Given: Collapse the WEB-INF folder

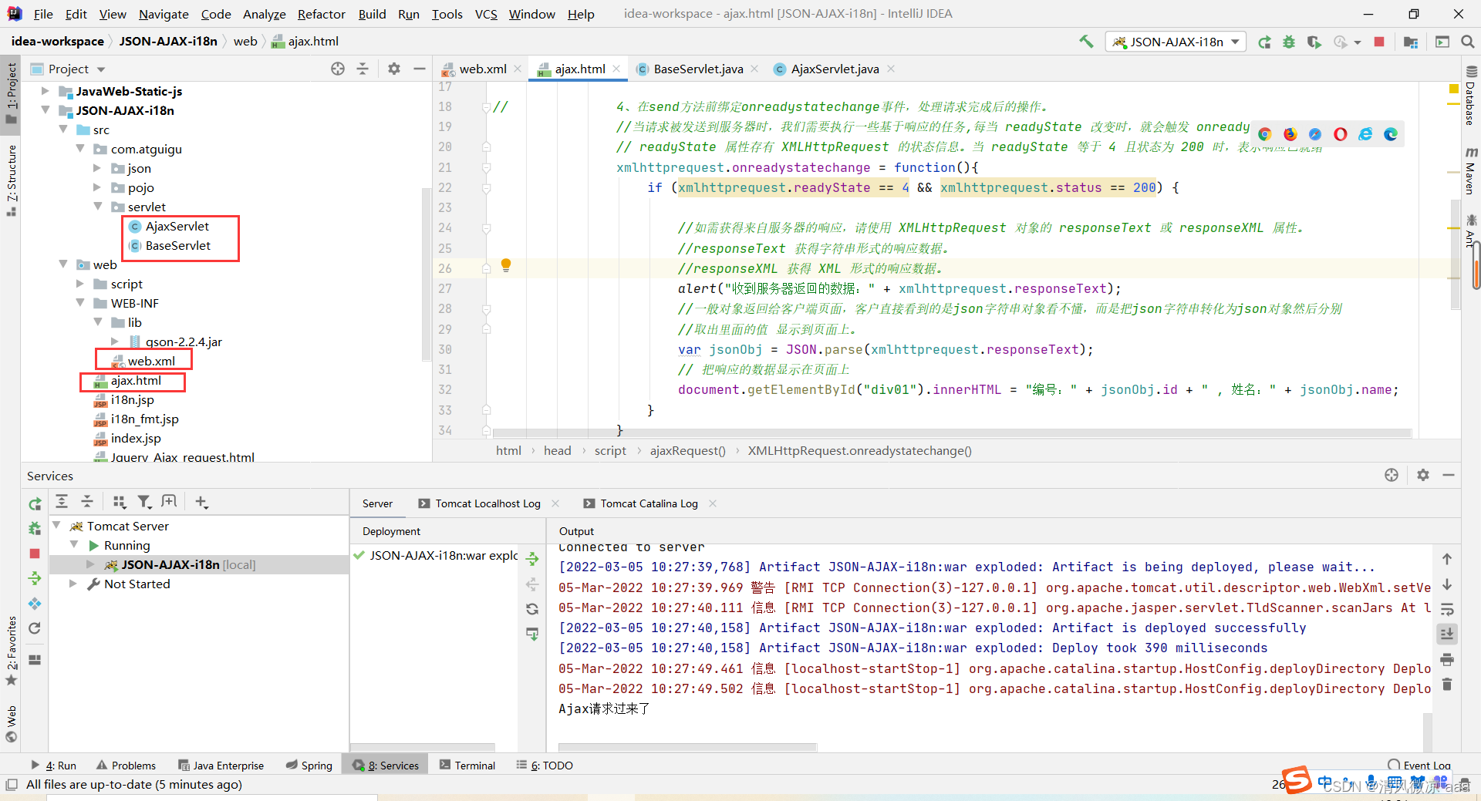Looking at the screenshot, I should click(x=80, y=303).
